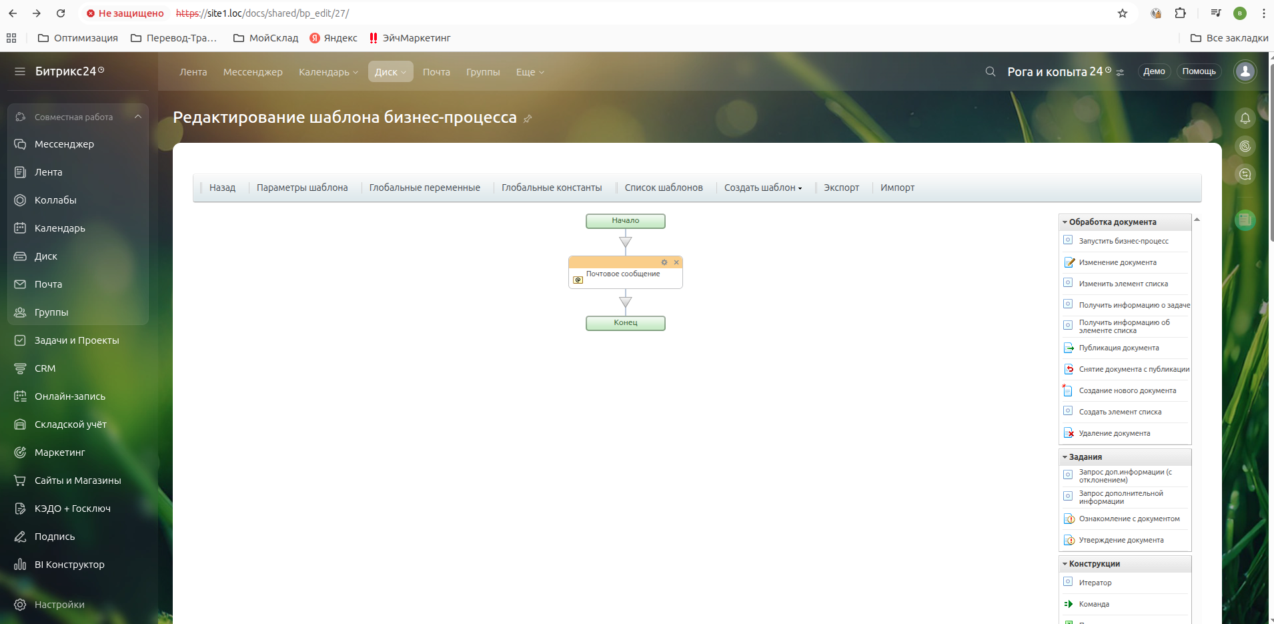Image resolution: width=1274 pixels, height=624 pixels.
Task: Click the Bitrix24 hamburger menu icon
Action: [x=20, y=71]
